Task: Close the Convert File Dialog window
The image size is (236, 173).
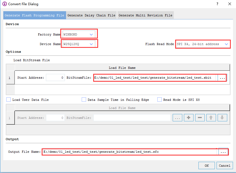Action: tap(230, 4)
